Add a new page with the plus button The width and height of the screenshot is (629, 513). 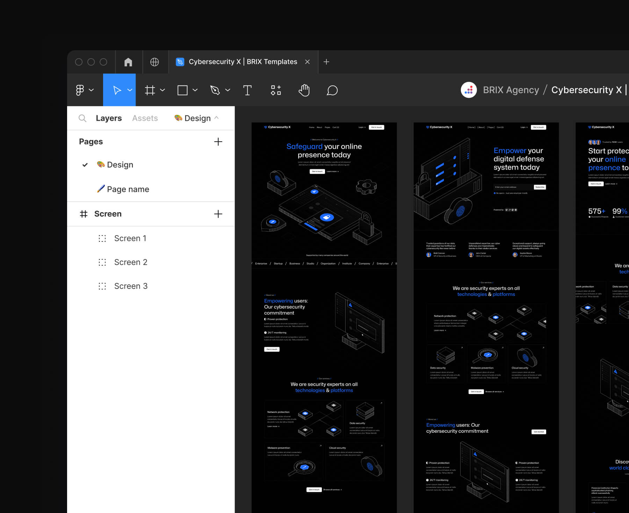click(218, 142)
